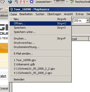Choose E-Mail senden... menu entry
Screen dimensions: 90x92
[40, 54]
